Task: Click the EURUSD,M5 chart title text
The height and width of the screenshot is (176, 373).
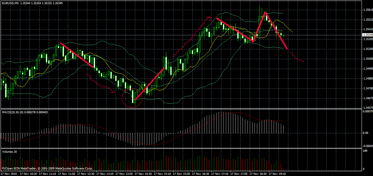Action: [x=10, y=3]
